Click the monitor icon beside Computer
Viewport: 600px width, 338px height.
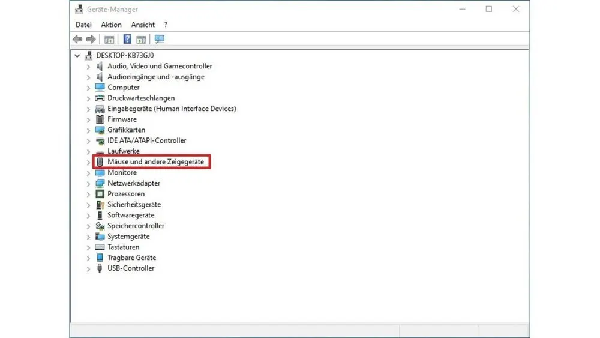100,88
